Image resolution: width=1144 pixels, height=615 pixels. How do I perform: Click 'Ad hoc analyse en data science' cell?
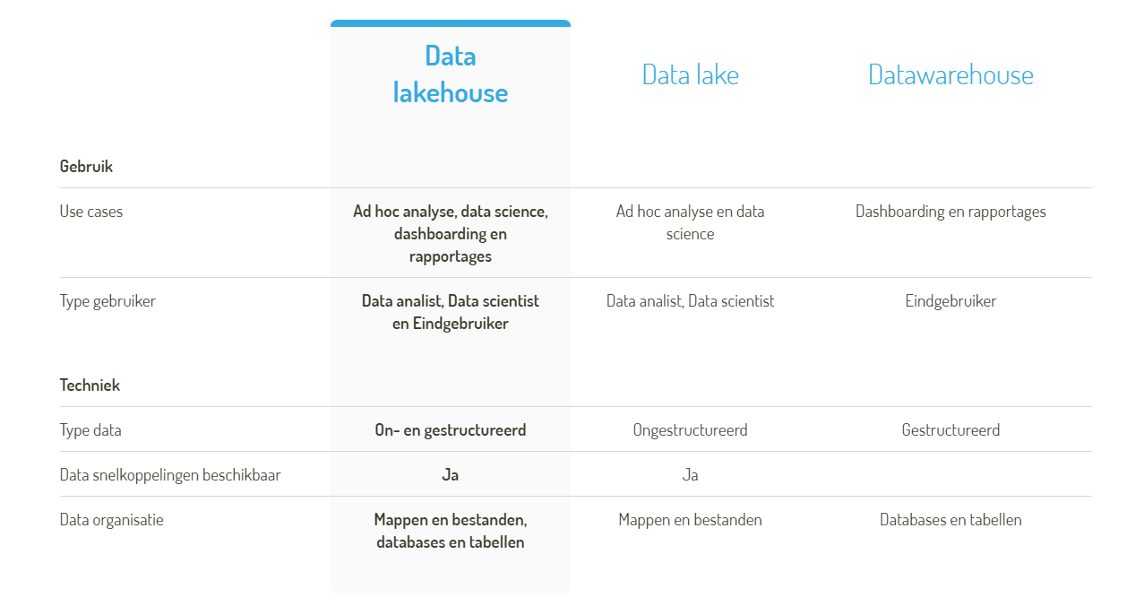click(x=690, y=222)
